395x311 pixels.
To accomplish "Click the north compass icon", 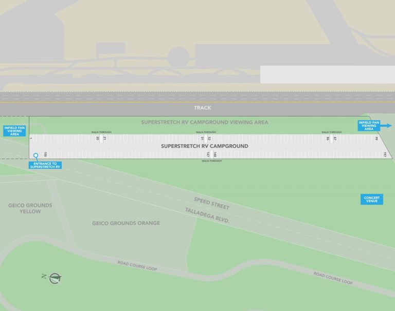I will [52, 278].
